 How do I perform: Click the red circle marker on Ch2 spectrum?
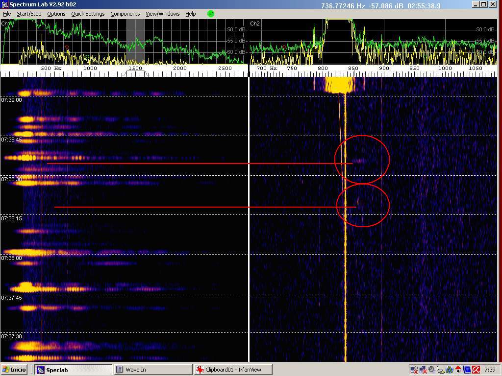coord(284,47)
